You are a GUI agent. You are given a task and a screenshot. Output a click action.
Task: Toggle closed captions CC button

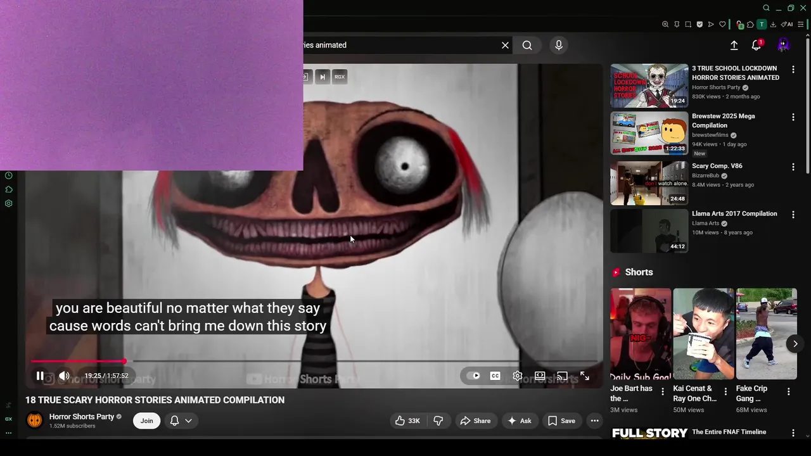495,376
